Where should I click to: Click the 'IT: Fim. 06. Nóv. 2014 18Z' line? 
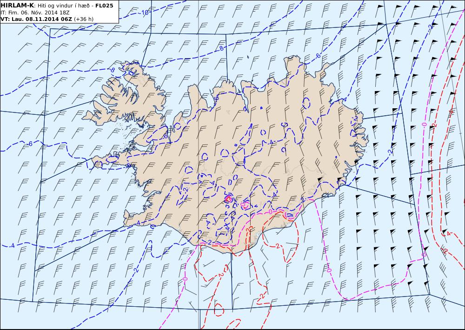35,13
